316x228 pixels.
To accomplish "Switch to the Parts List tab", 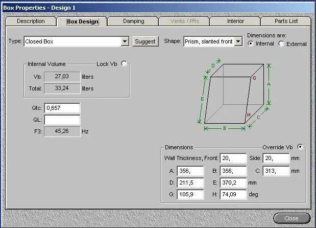I will pos(286,21).
